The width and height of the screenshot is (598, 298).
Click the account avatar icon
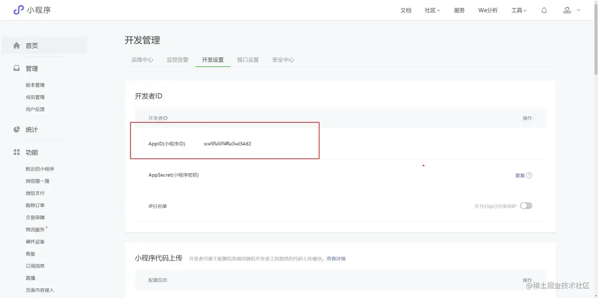coord(566,10)
